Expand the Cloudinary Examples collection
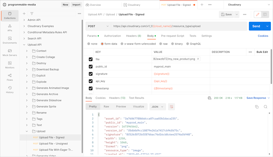The image size is (273, 157). click(x=24, y=26)
